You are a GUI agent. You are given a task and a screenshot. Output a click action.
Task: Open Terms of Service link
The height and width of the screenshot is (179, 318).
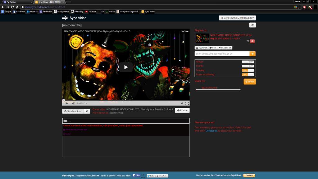(108, 176)
